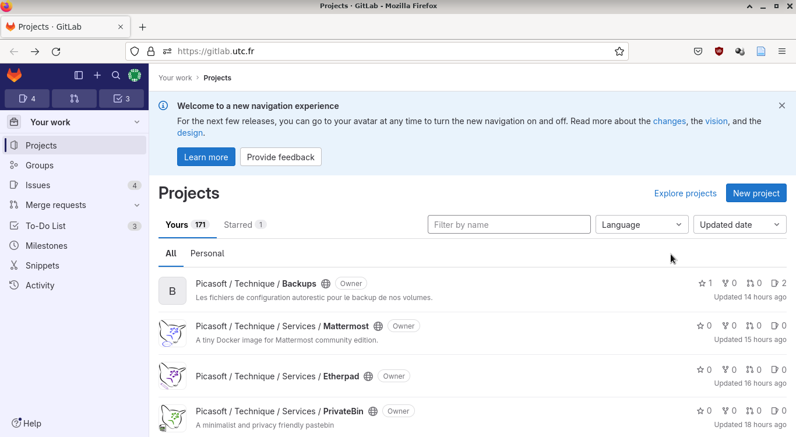The width and height of the screenshot is (796, 437).
Task: Toggle the sidebar collapse icon
Action: point(79,75)
